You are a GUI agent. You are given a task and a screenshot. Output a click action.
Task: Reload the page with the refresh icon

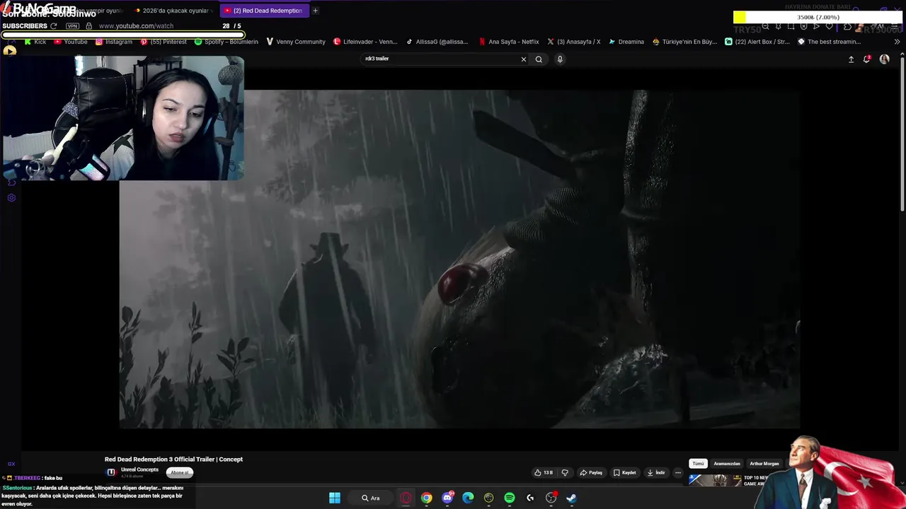[53, 26]
